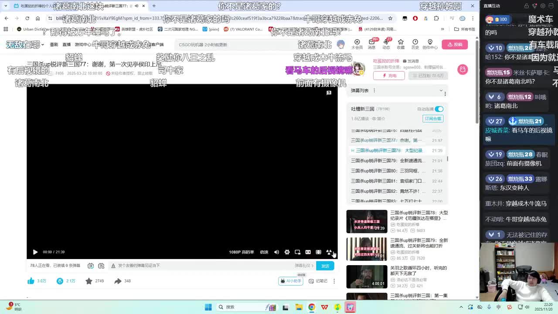558x314 pixels.
Task: Select episode 新三国80 in the playlist
Action: click(x=397, y=171)
